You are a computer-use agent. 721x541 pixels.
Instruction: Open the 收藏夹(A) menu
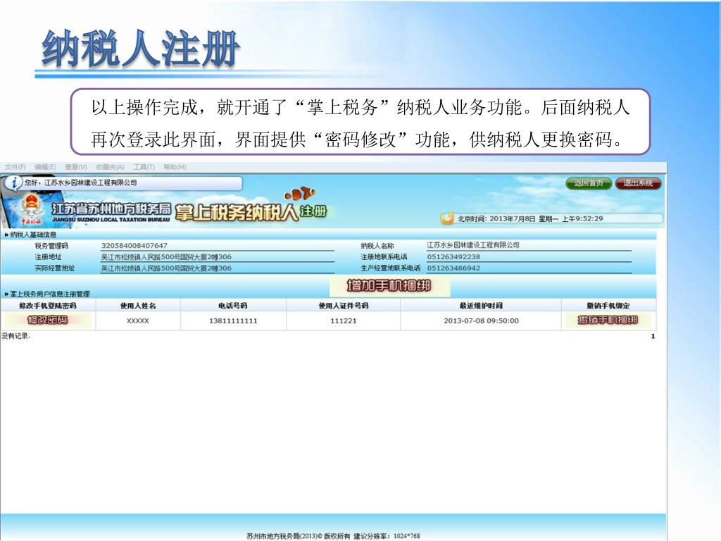[110, 167]
